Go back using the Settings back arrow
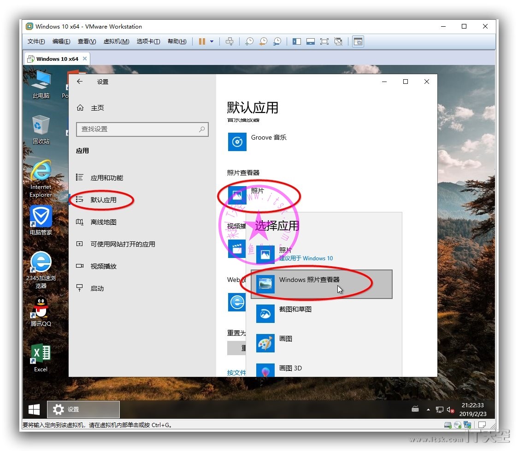The height and width of the screenshot is (451, 518). [x=80, y=82]
